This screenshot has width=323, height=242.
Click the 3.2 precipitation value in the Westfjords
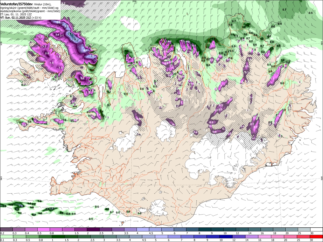click(x=44, y=47)
